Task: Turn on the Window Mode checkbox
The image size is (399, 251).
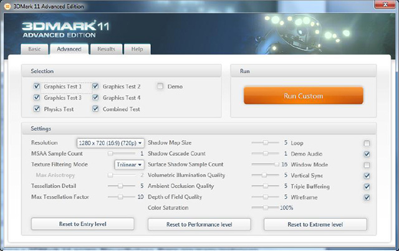Action: [367, 164]
